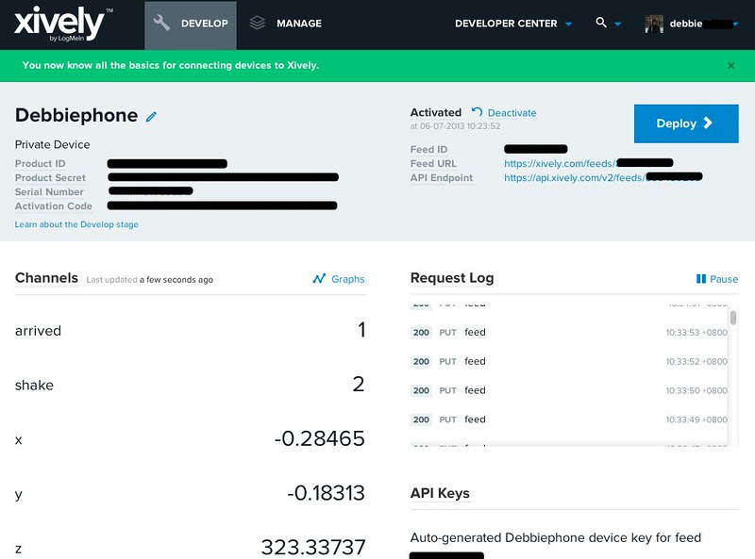
Task: Click the API Keys heading
Action: coord(440,494)
